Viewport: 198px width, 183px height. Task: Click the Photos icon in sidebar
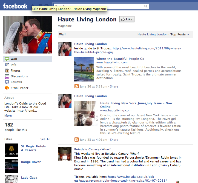tap(7, 71)
